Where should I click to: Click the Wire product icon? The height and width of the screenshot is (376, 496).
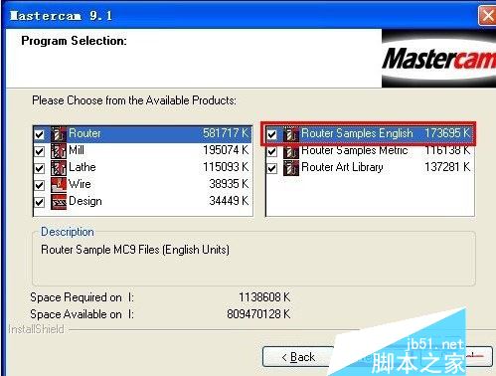pyautogui.click(x=59, y=185)
